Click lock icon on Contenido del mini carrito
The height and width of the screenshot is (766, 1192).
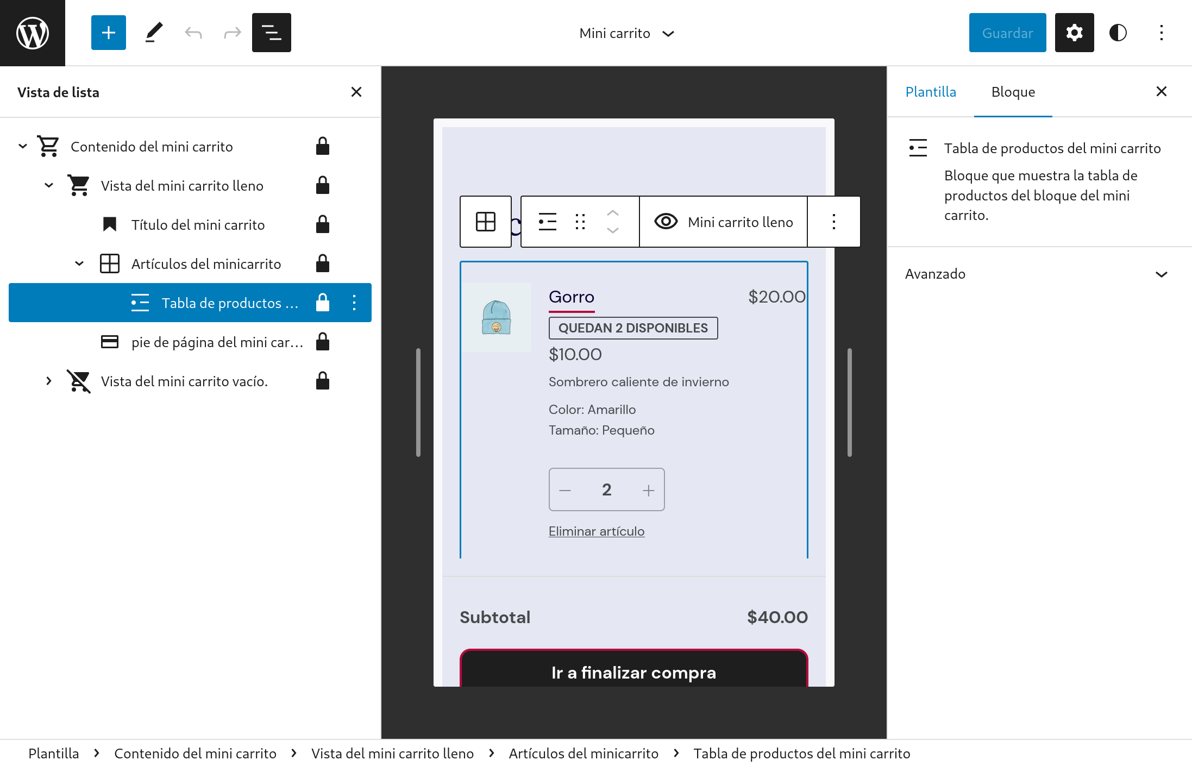(323, 146)
